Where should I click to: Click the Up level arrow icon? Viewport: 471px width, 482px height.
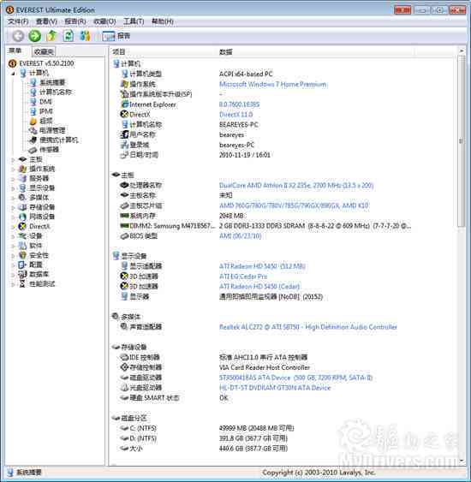tap(51, 36)
